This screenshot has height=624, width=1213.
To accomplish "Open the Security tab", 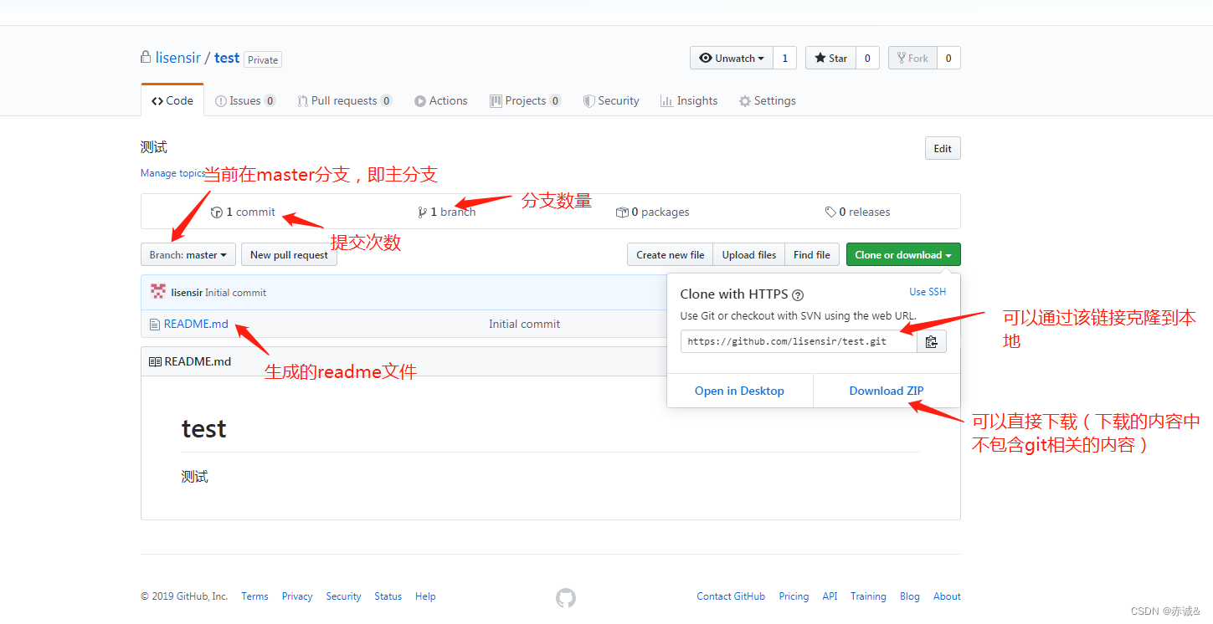I will click(x=611, y=100).
